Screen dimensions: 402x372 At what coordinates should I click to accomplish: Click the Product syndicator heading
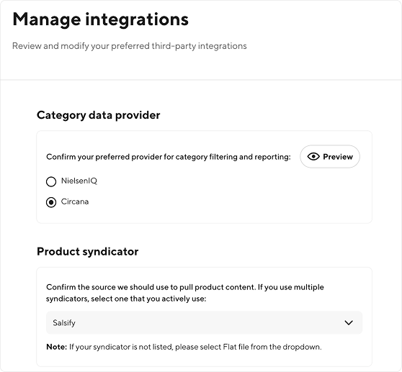pos(88,252)
